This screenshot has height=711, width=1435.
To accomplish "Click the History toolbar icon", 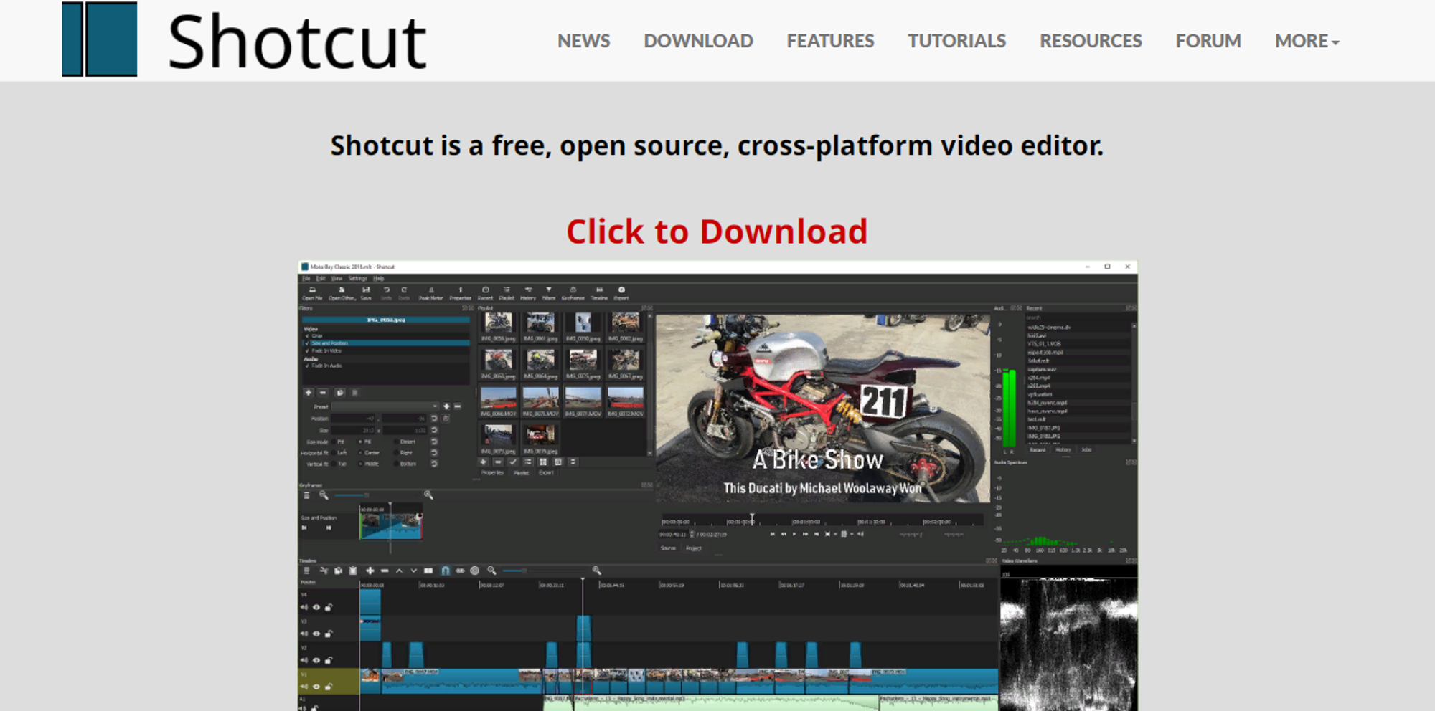I will click(528, 293).
